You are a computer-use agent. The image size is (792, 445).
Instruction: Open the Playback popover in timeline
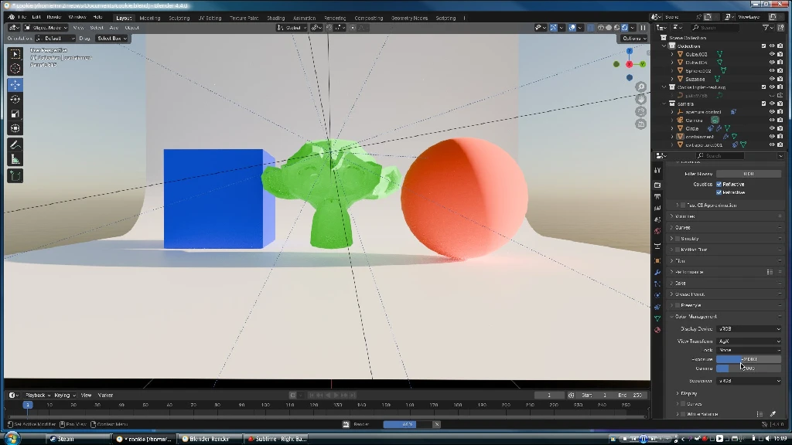(x=38, y=395)
